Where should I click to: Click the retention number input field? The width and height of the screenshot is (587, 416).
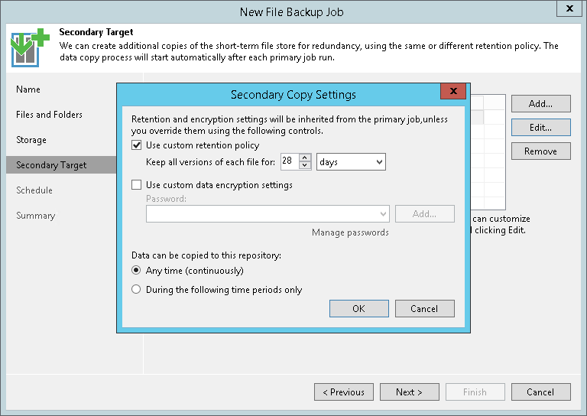coord(289,162)
